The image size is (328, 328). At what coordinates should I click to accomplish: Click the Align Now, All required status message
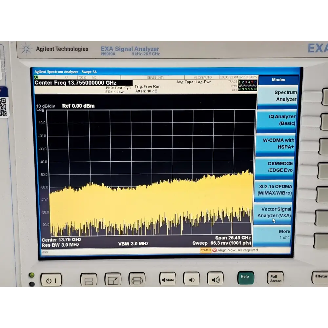pos(237,250)
